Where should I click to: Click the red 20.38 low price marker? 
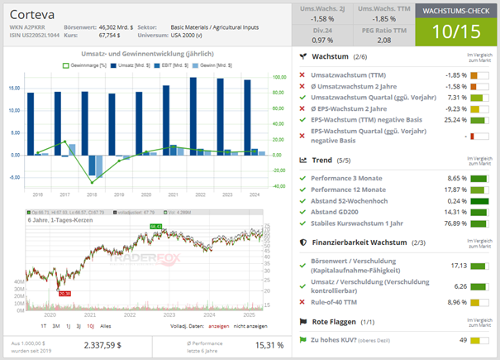tap(64, 294)
